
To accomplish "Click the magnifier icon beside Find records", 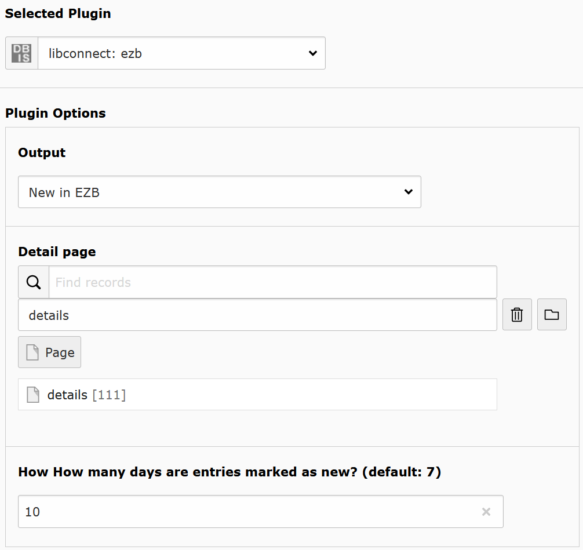I will [x=33, y=282].
